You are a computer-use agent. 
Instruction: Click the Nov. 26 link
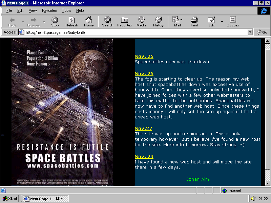(144, 74)
